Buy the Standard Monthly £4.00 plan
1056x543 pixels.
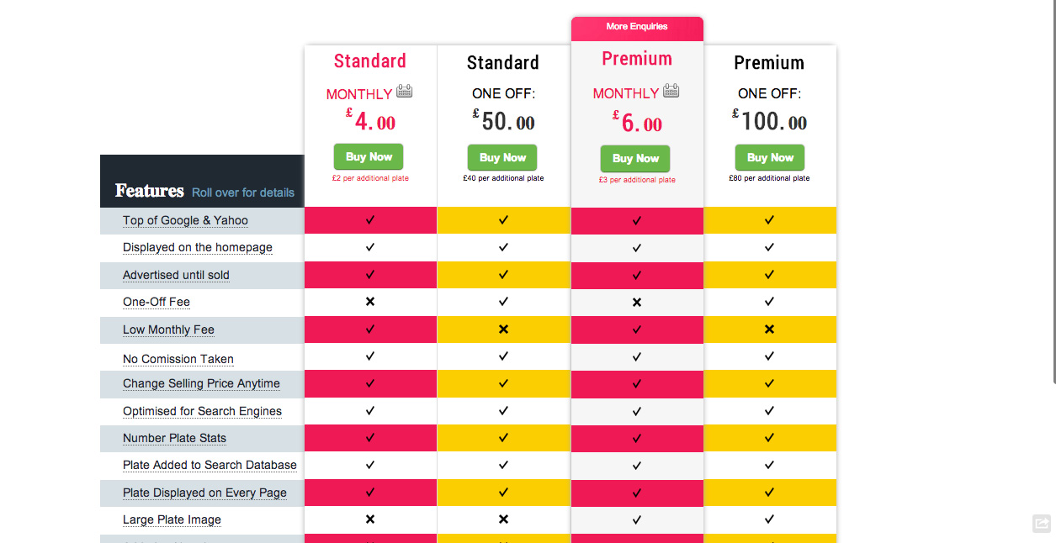pos(369,157)
